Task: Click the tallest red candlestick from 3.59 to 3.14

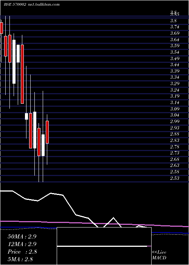Action: pyautogui.click(x=22, y=74)
